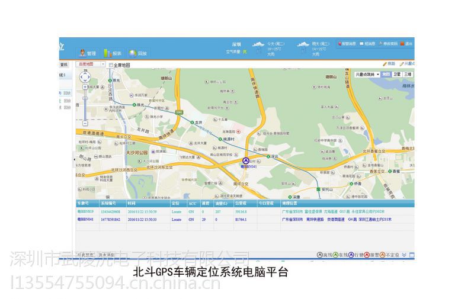Click the square maximize-panel icon at table bottom
Image resolution: width=474 pixels, height=299 pixels.
412,255
